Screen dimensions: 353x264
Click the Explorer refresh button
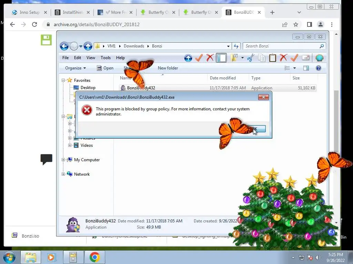click(x=236, y=46)
